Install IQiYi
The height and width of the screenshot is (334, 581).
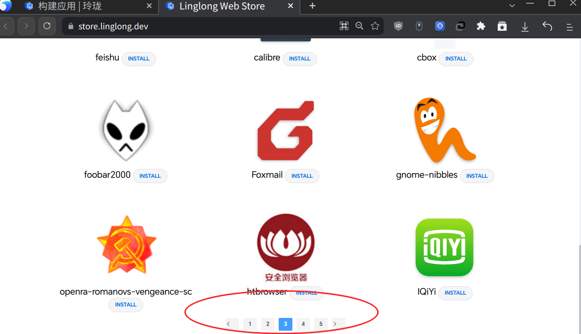455,293
